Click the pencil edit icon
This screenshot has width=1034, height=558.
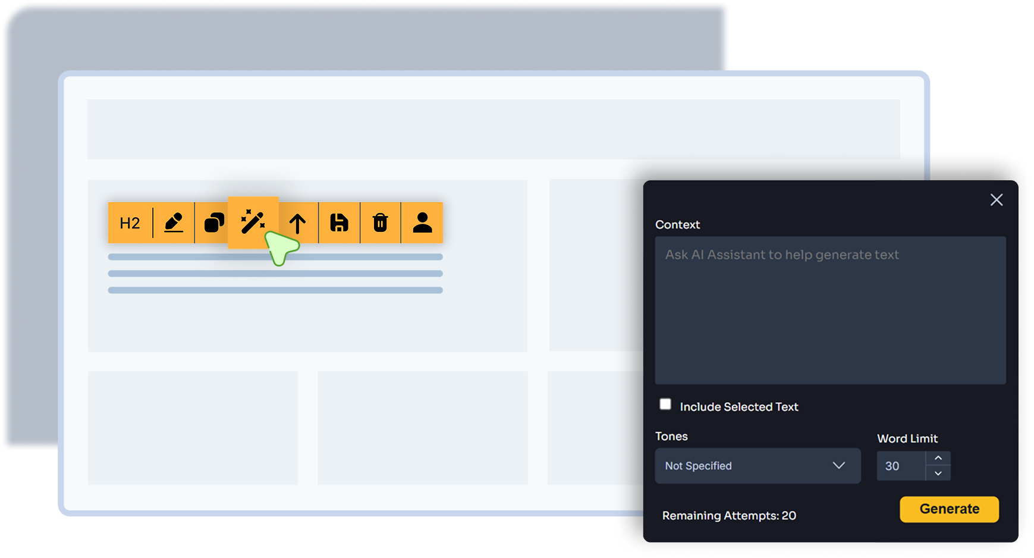click(x=174, y=223)
